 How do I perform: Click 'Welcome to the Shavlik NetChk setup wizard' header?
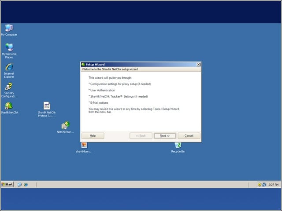pos(110,69)
